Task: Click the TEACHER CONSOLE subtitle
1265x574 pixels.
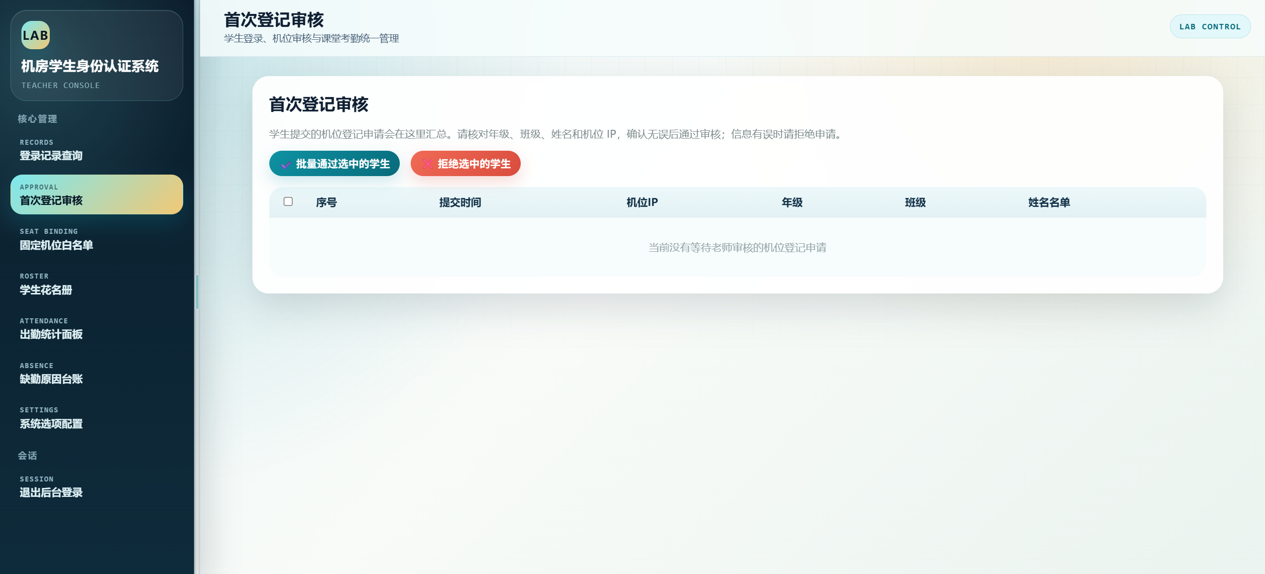Action: point(60,86)
